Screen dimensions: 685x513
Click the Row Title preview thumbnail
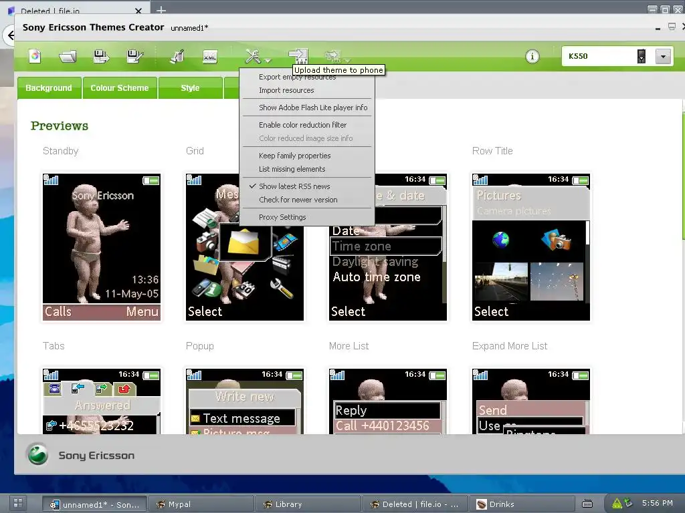click(x=530, y=247)
